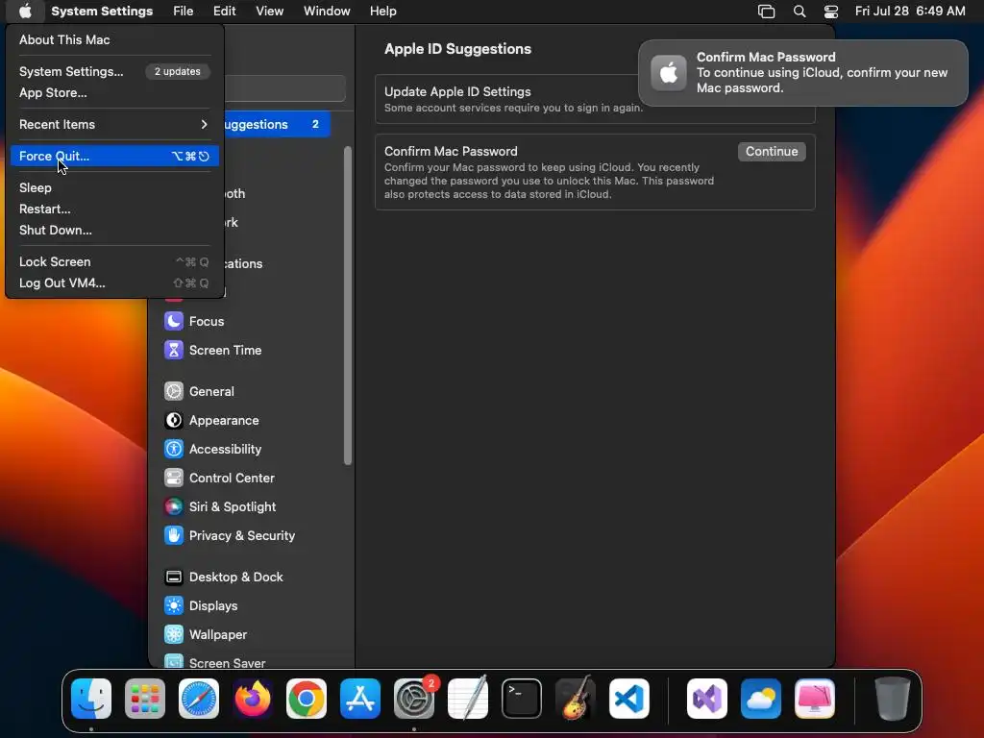Screen dimensions: 984x738
Task: Open Spotlight search in menu bar
Action: 799,12
